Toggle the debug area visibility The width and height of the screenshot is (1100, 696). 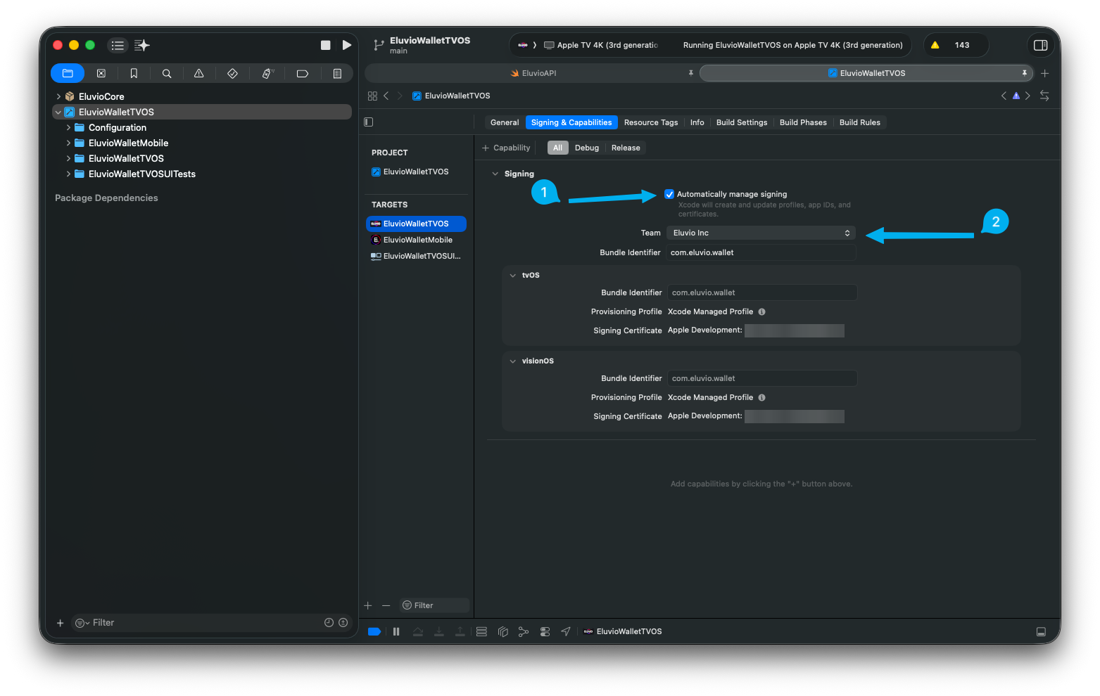(1041, 631)
